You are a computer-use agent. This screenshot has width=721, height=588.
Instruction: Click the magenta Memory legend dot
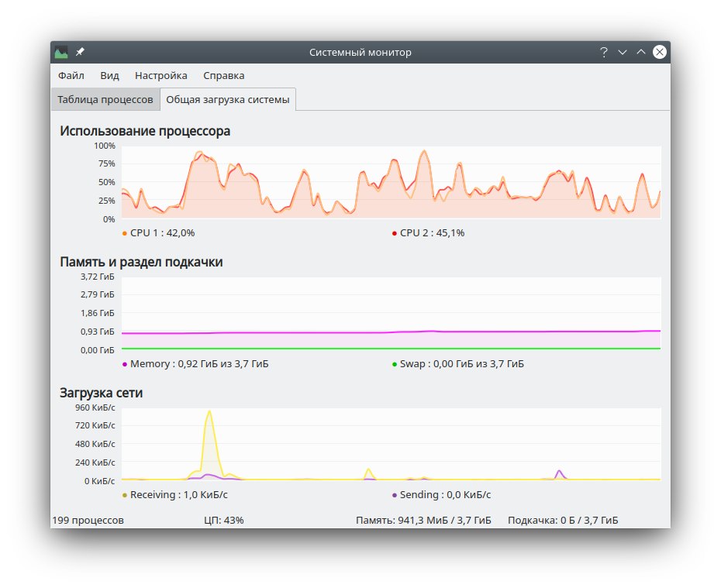tap(125, 364)
